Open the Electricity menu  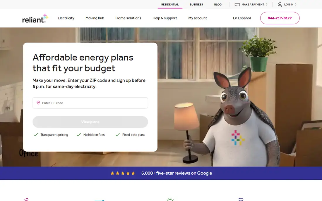tap(66, 18)
